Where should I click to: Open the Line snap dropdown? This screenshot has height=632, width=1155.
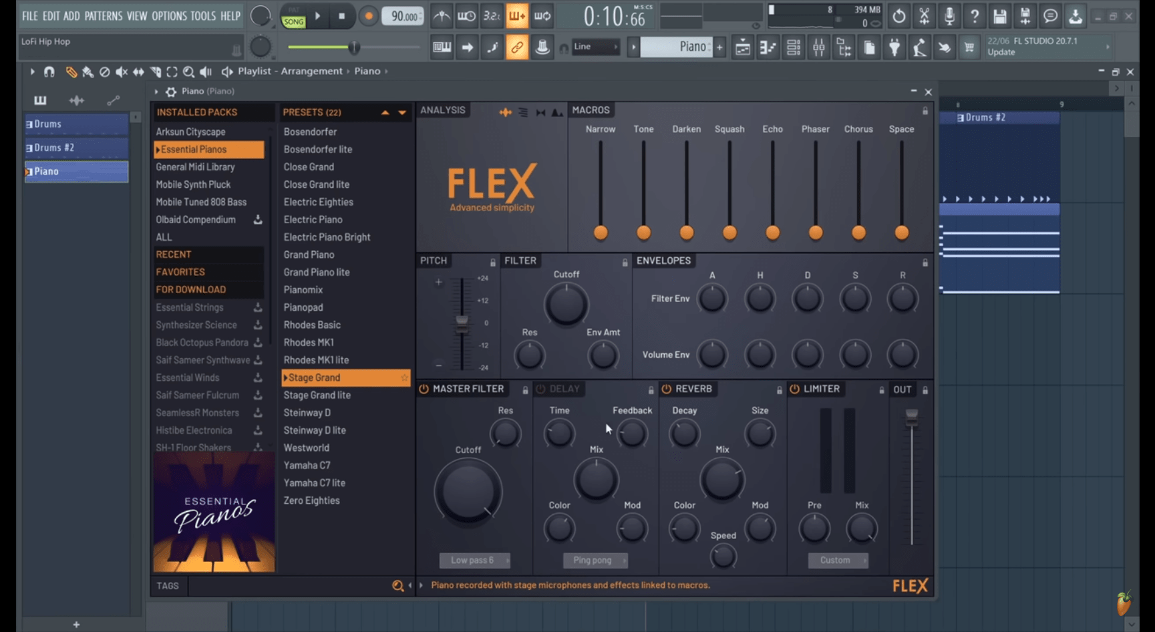point(595,47)
